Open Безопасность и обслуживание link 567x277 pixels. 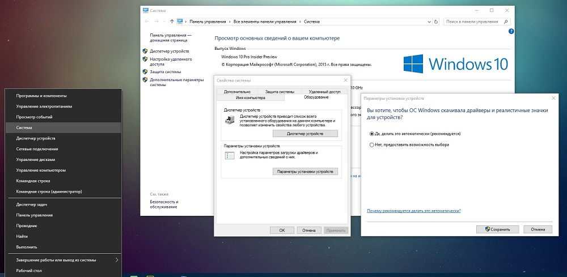164,204
